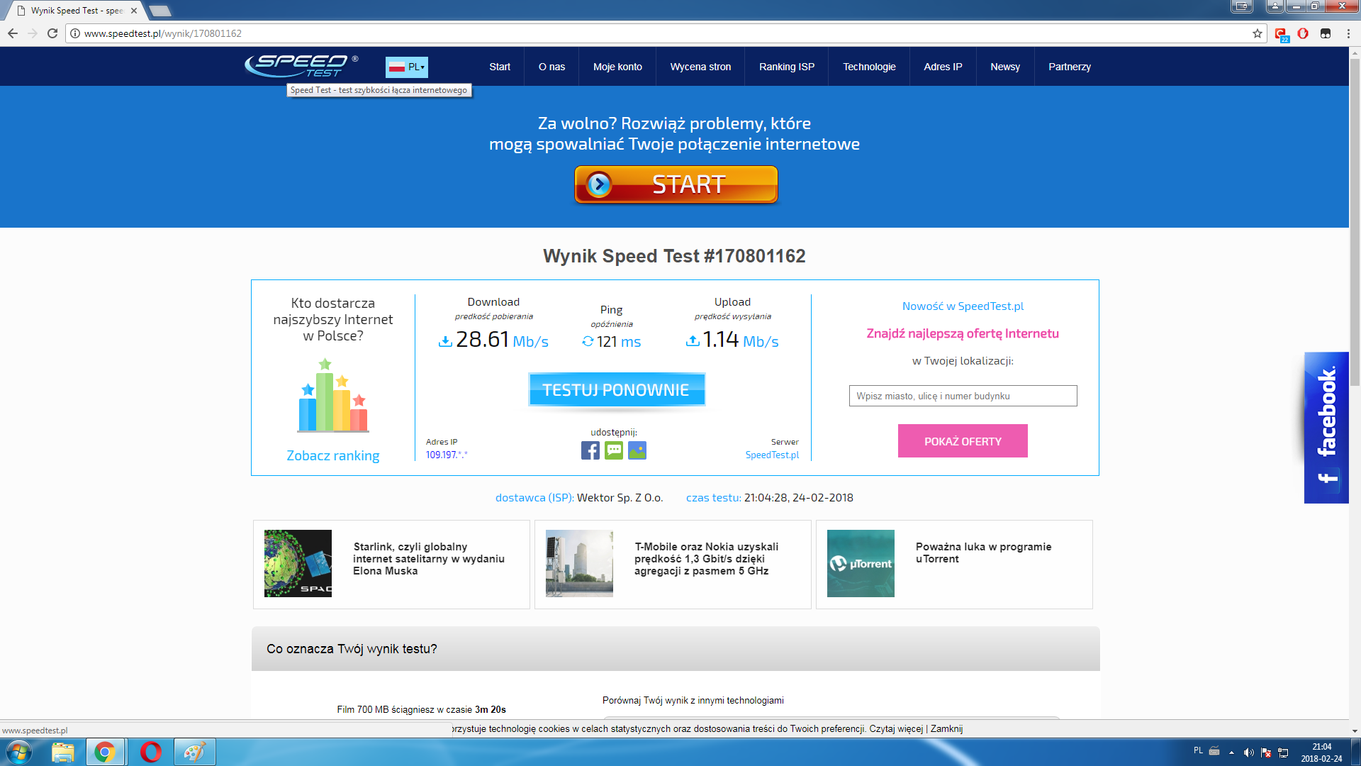Screen dimensions: 1361x766
Task: Click the 'TESTUJ PONOWNIE' button
Action: 617,389
